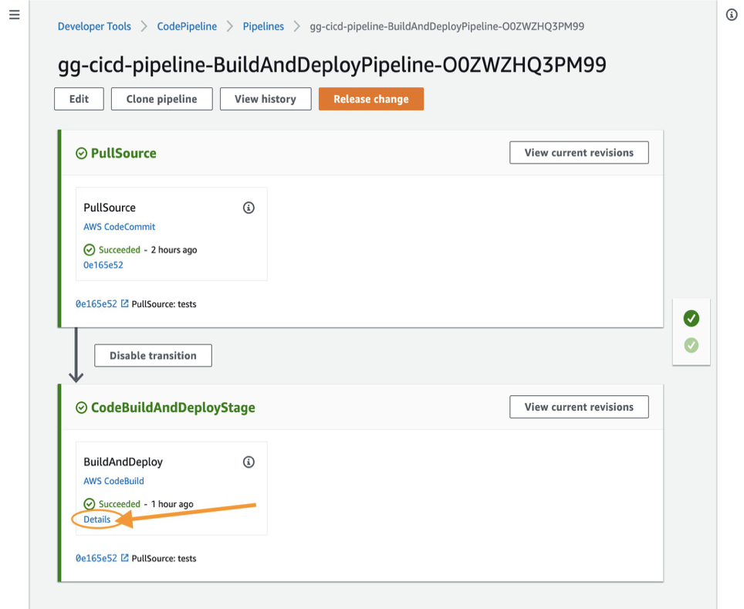Click the pipeline title heading text

332,65
